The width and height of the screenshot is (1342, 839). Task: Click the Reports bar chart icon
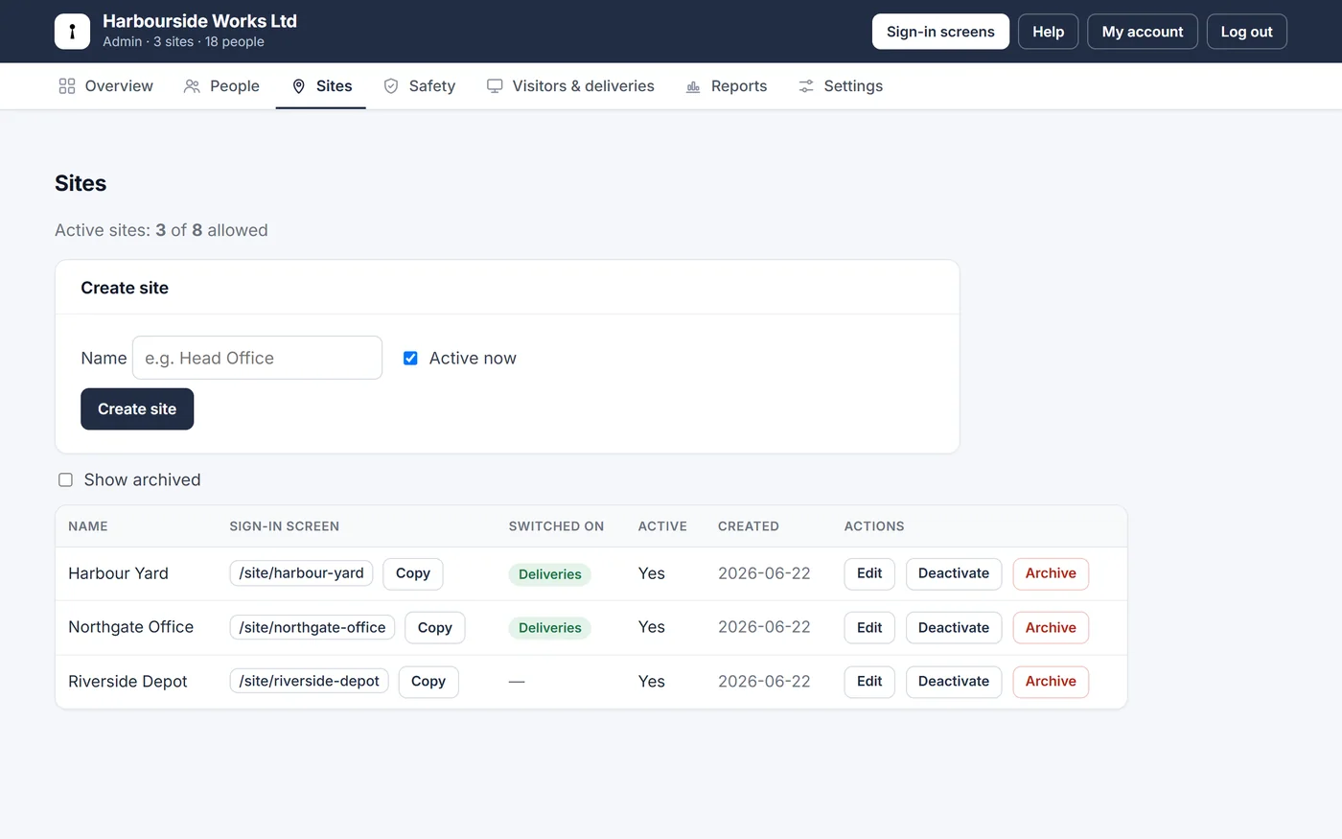693,86
